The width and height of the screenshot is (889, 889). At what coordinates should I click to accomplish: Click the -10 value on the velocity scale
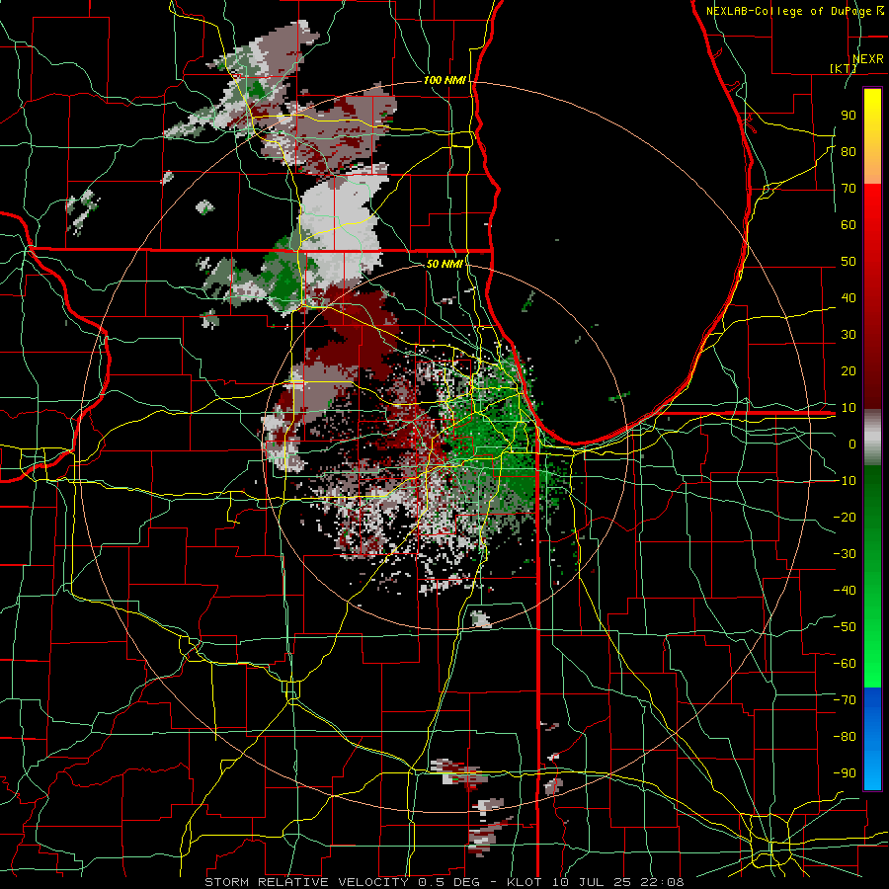pyautogui.click(x=845, y=481)
